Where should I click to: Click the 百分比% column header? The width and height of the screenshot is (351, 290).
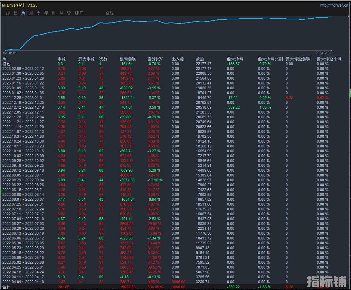(x=155, y=59)
